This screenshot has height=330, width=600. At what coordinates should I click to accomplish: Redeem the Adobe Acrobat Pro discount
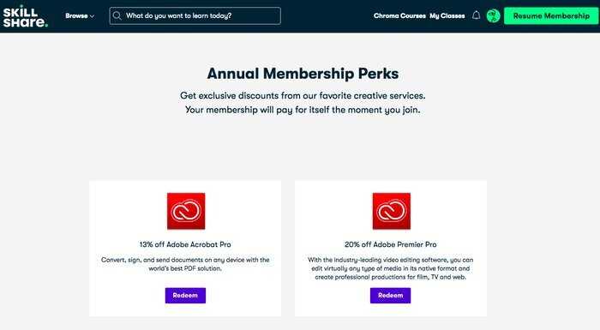185,295
